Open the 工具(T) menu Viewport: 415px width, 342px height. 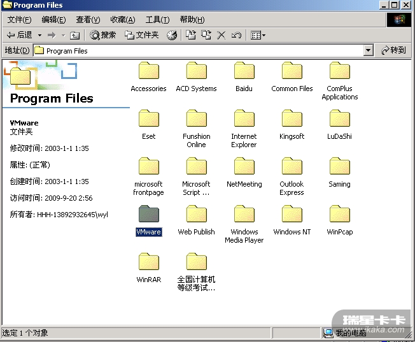pyautogui.click(x=157, y=20)
